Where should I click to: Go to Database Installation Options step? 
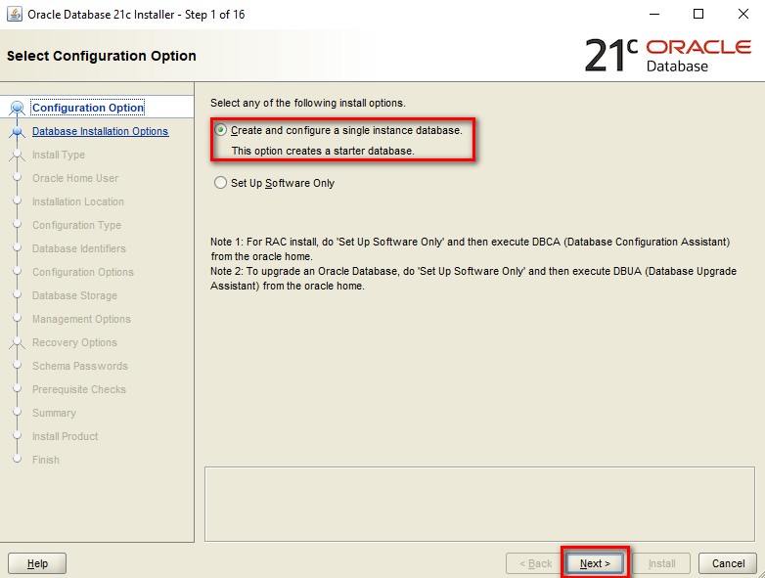tap(100, 131)
